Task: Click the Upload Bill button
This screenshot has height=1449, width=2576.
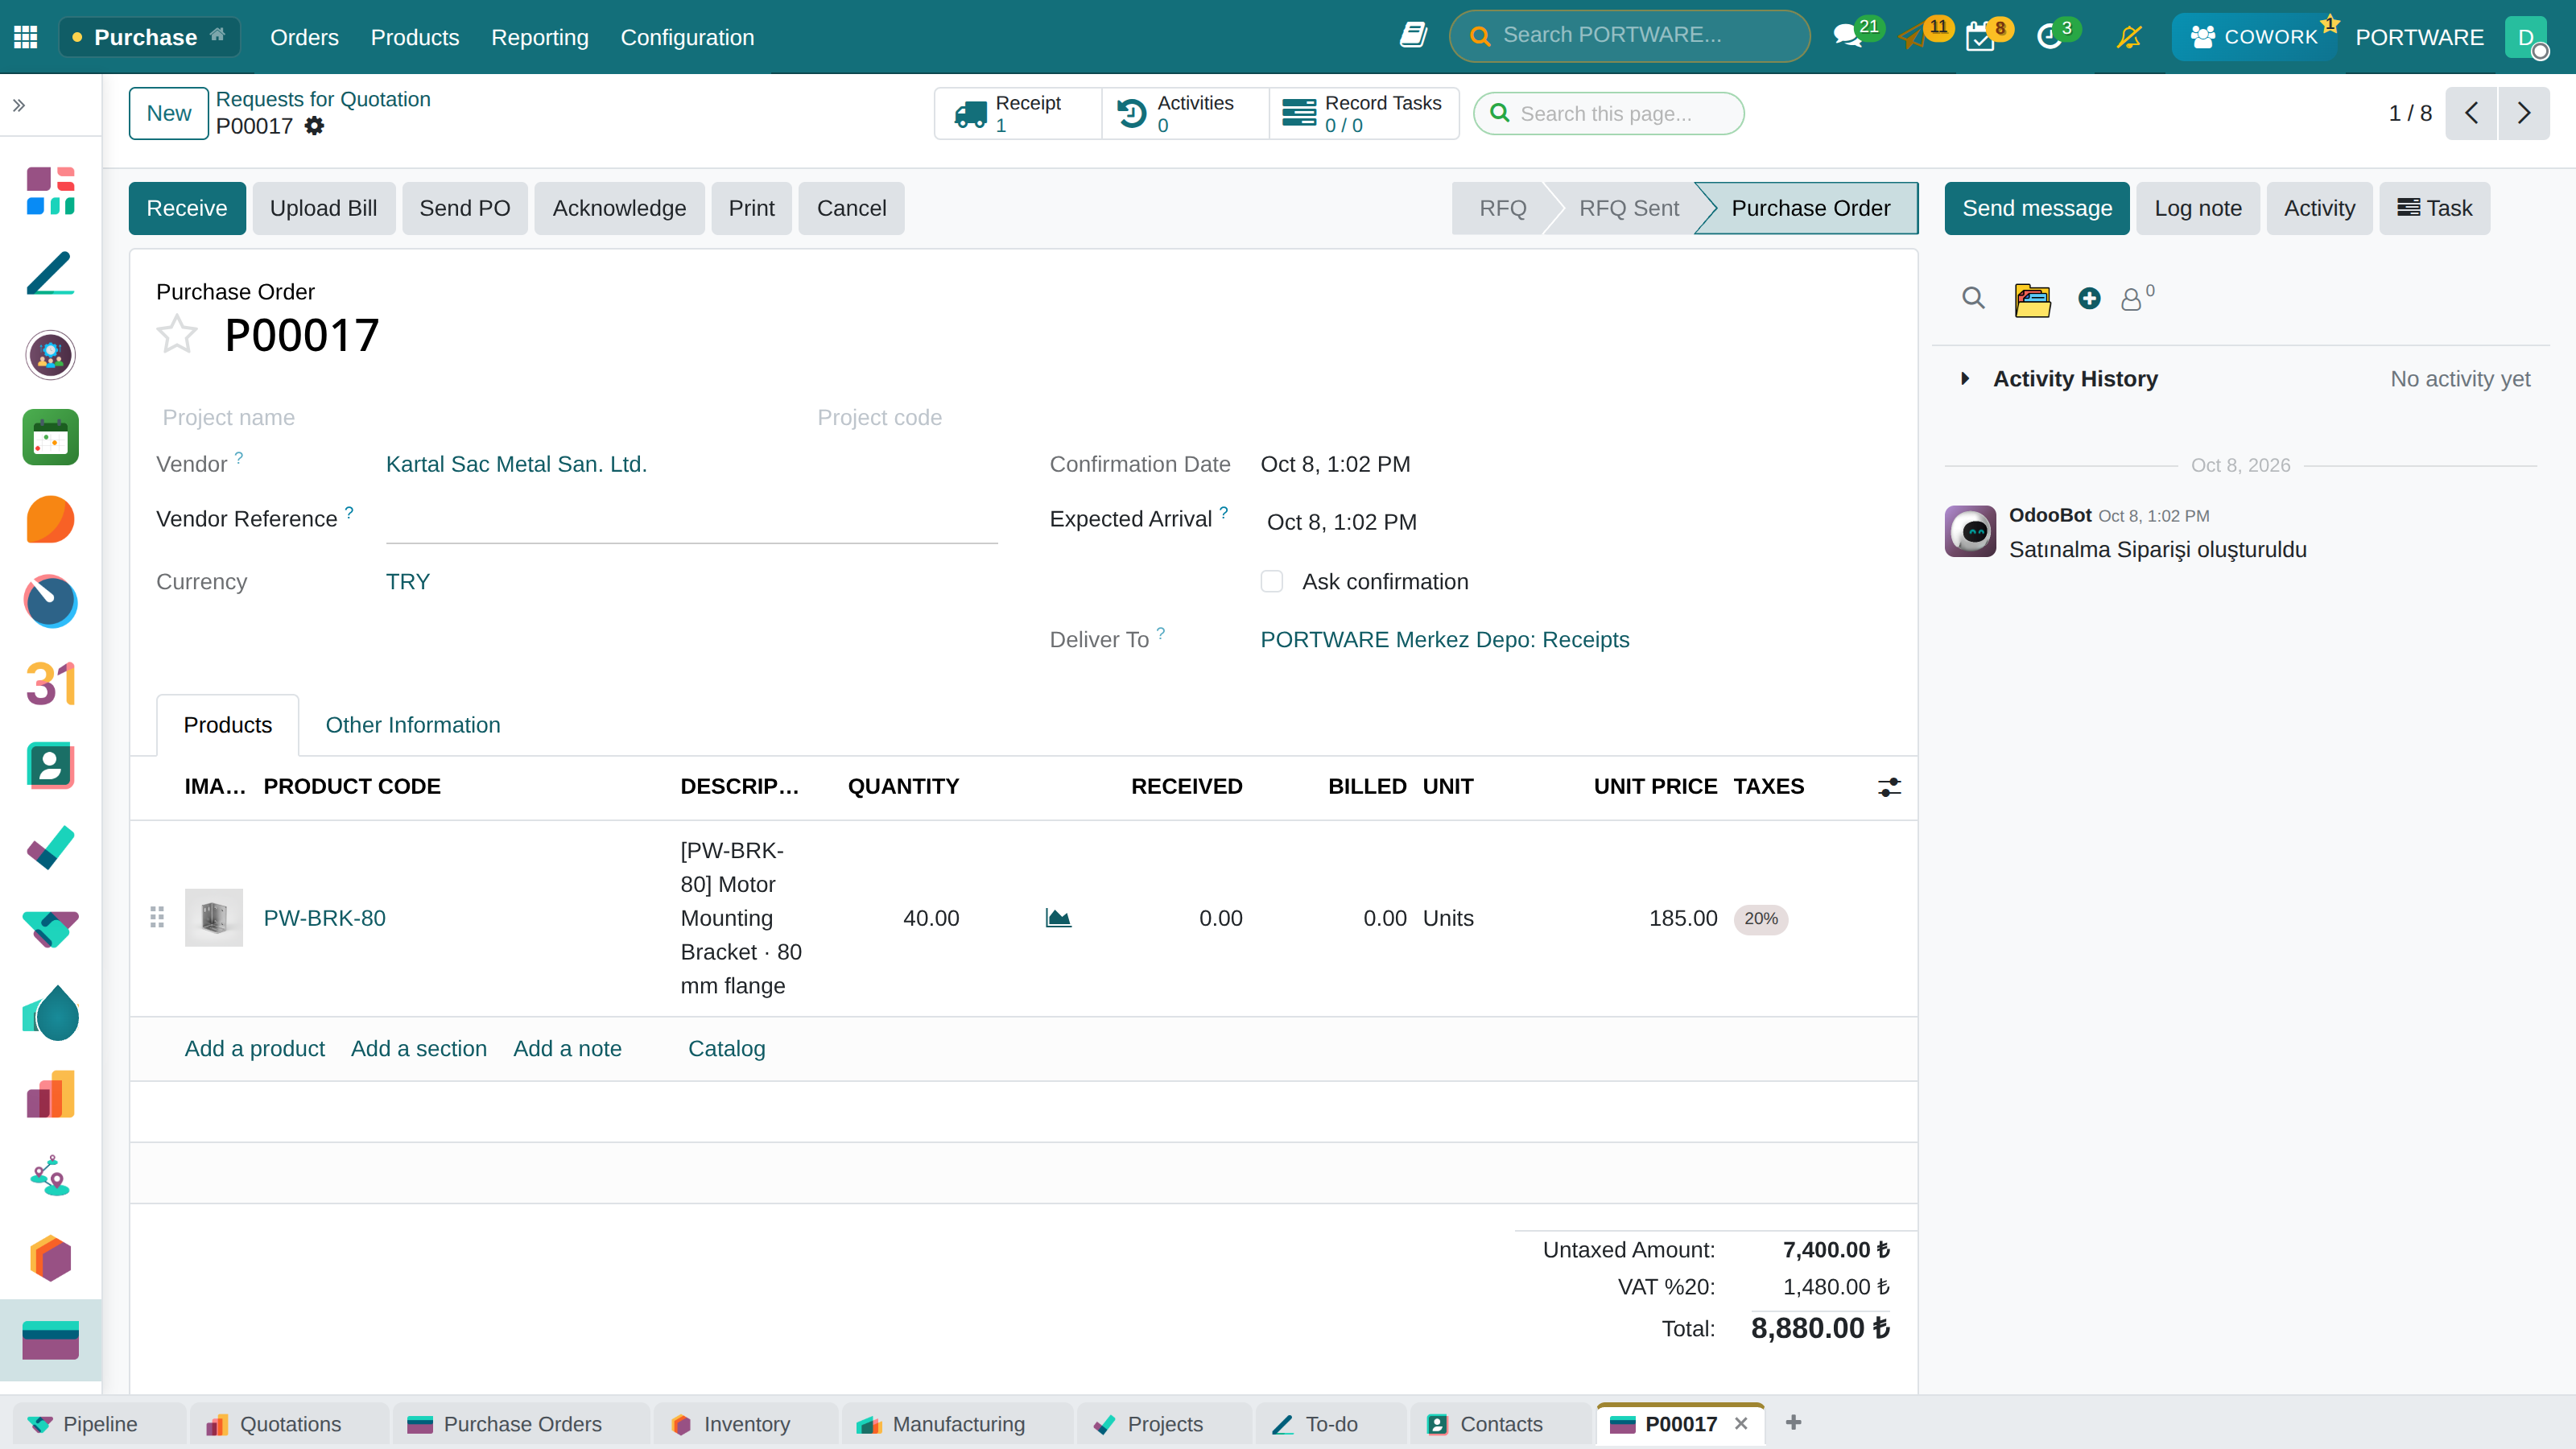Action: pos(323,208)
